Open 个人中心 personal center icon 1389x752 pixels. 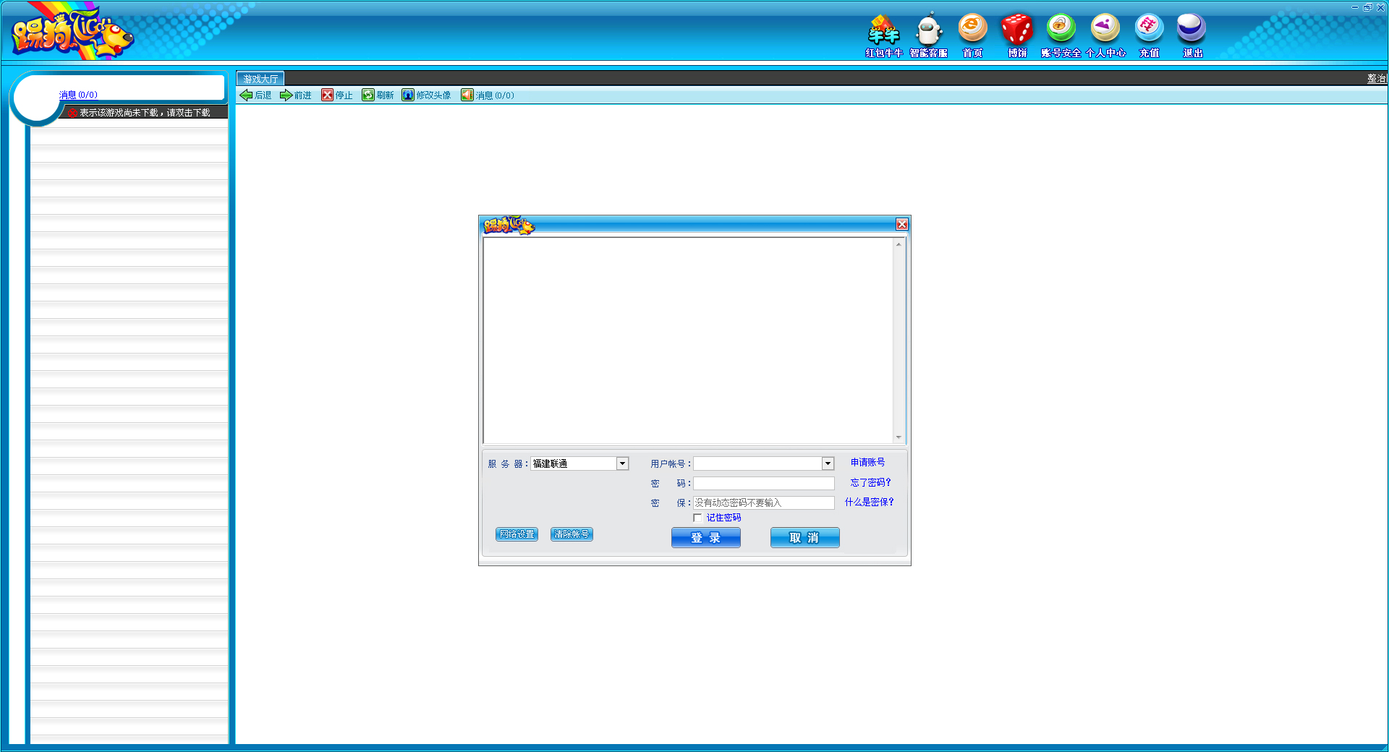click(1105, 35)
